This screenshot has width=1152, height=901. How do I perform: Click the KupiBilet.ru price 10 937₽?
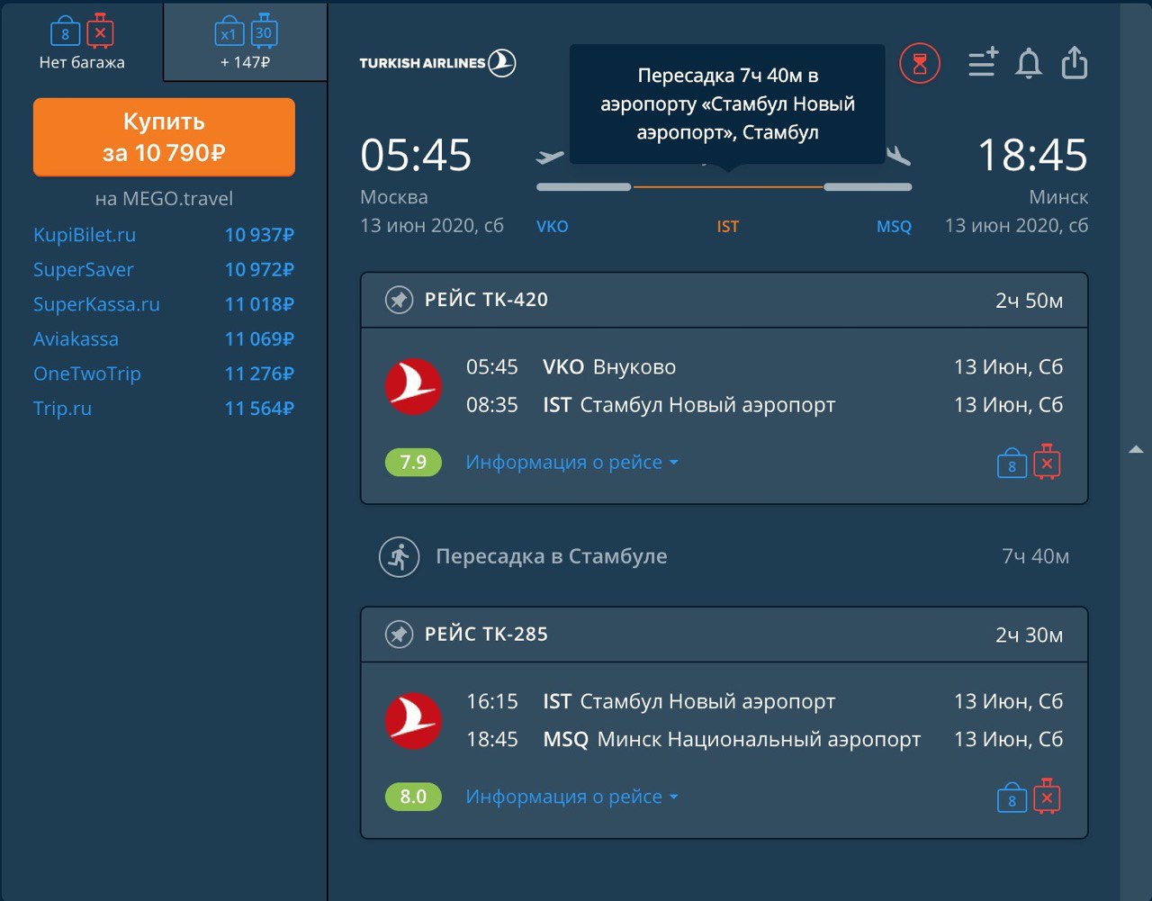pos(259,235)
